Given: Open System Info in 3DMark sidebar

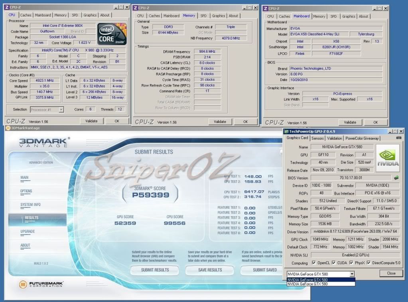Looking at the screenshot, I should [x=30, y=205].
